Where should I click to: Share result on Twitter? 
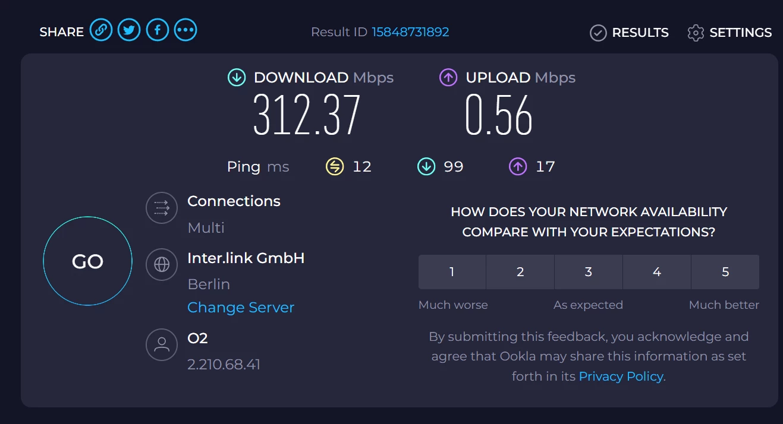pos(129,30)
